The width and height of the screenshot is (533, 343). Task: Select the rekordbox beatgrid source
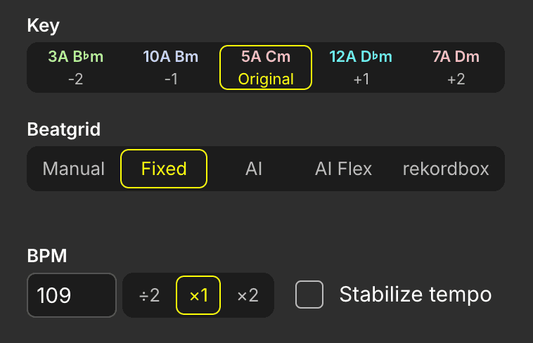click(x=446, y=169)
